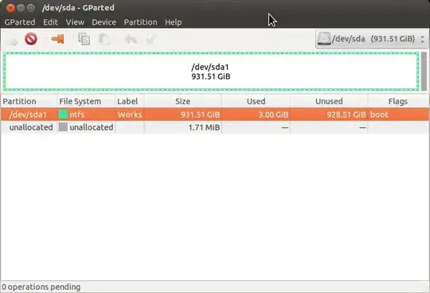Screen dimensions: 430x293
Task: Click the ntfs file system text
Action: pyautogui.click(x=76, y=115)
